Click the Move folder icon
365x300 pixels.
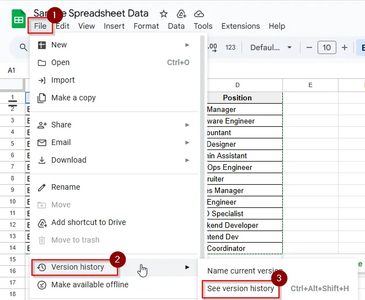click(42, 205)
